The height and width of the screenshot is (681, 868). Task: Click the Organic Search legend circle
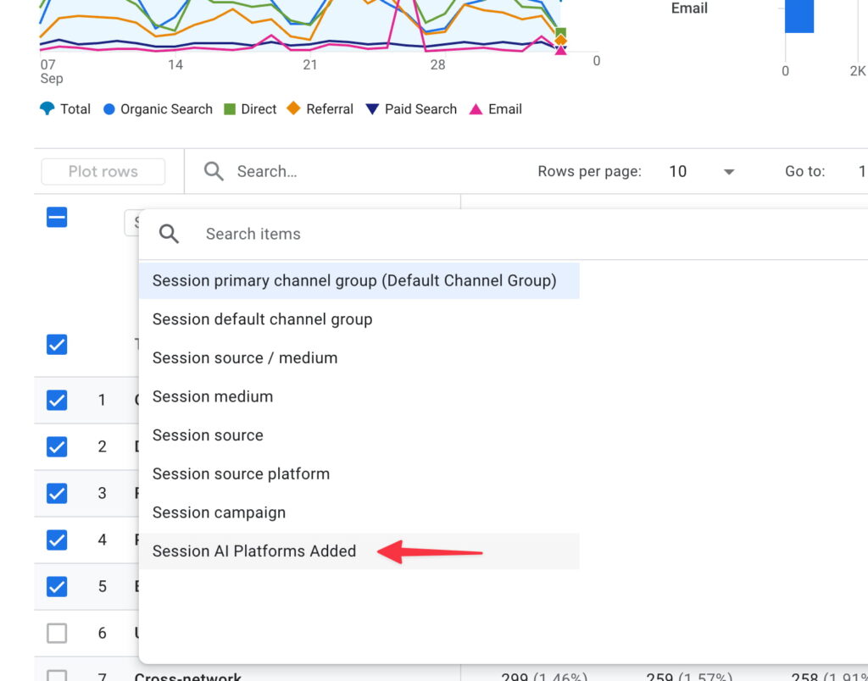point(108,108)
